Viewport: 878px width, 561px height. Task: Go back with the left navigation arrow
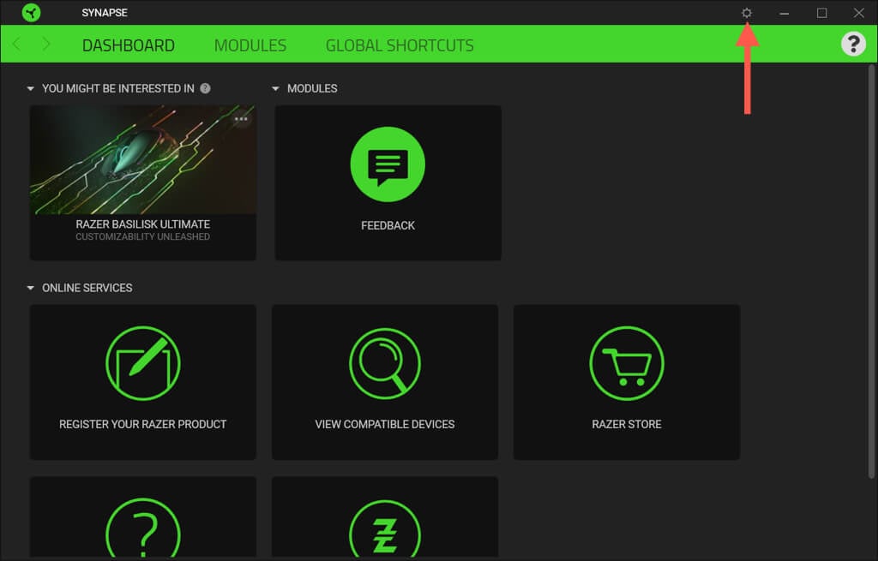[17, 45]
